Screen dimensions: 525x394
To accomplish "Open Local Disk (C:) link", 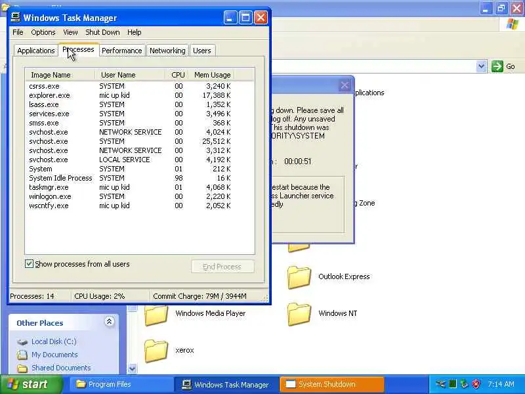I will click(54, 341).
